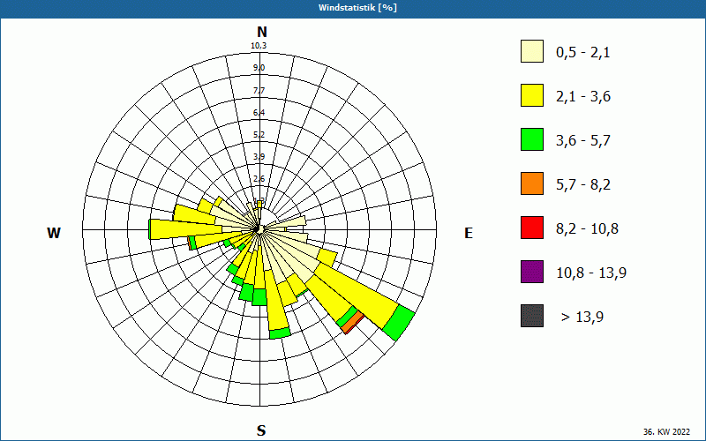This screenshot has height=441, width=706.
Task: Click the 5,2 ring scale value
Action: [x=259, y=135]
